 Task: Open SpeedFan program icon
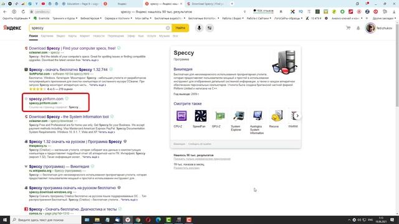click(x=201, y=116)
